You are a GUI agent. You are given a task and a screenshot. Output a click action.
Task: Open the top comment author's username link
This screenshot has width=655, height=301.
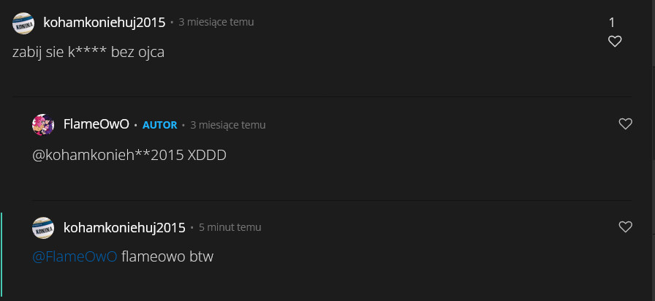(105, 23)
